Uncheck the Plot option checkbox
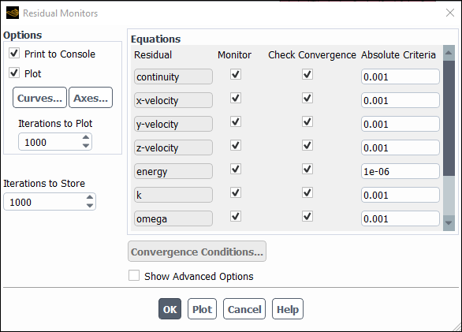 (14, 73)
